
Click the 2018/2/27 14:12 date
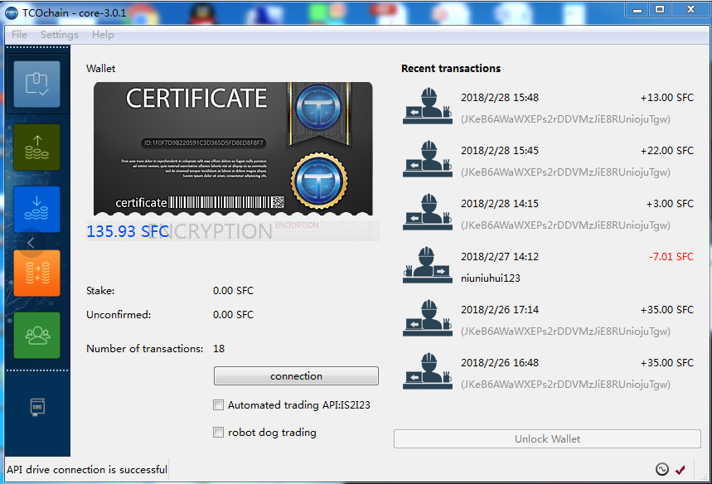pyautogui.click(x=500, y=257)
